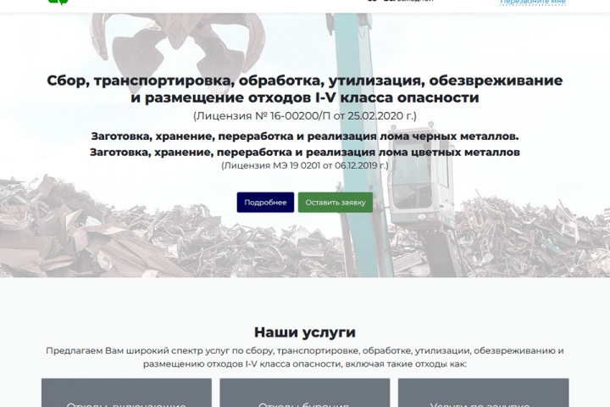Click the license '№ 16-00200/П от 25.02.2020' text
The width and height of the screenshot is (610, 407).
[x=305, y=116]
